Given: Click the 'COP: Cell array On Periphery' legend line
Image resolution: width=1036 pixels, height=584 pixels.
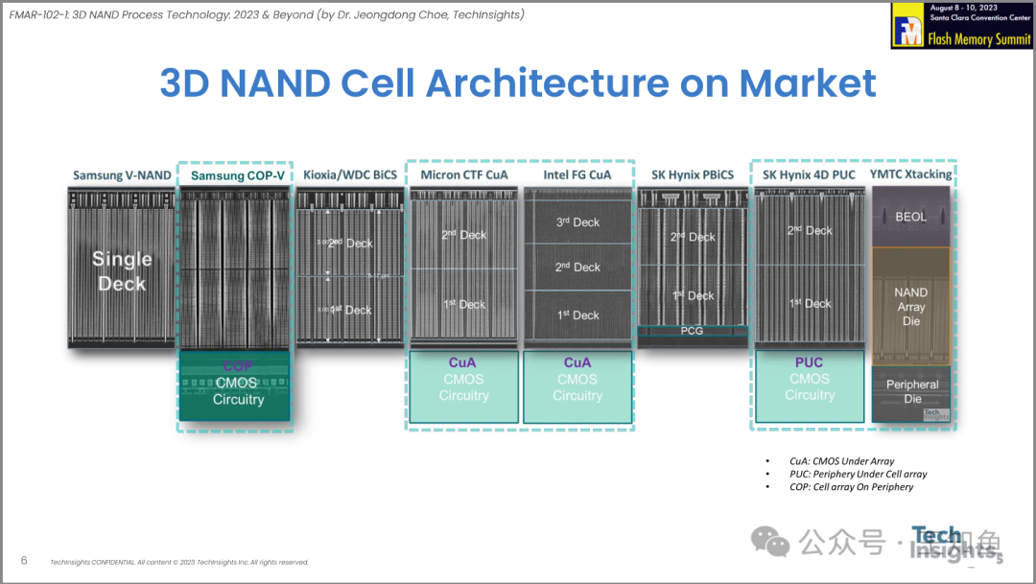Looking at the screenshot, I should (851, 487).
